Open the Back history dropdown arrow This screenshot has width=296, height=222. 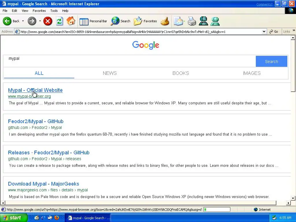[23, 21]
